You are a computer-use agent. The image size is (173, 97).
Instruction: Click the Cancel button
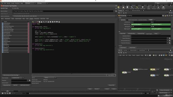pos(114,89)
